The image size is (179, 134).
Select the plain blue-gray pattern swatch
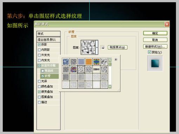81,62
